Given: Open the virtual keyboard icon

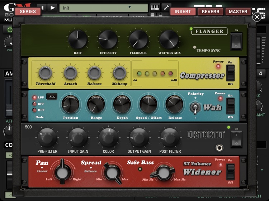Looking at the screenshot, I should tap(155, 8).
